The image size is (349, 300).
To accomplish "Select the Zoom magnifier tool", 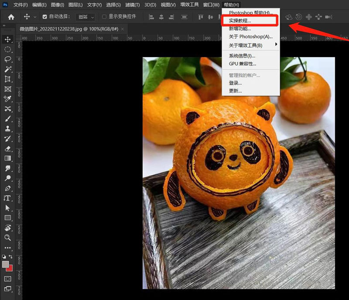I will 7,238.
